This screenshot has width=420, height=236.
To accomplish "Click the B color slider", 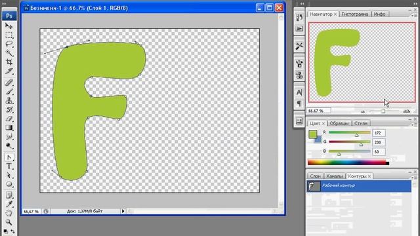I will [350, 151].
